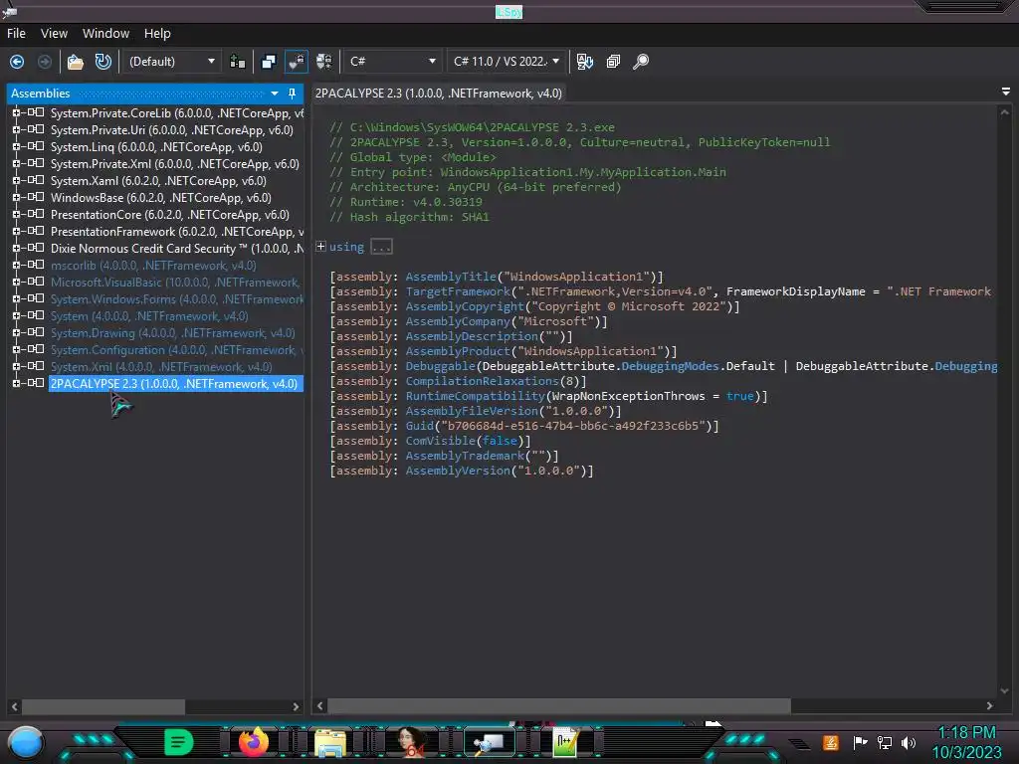
Task: Open the Help menu
Action: tap(157, 33)
